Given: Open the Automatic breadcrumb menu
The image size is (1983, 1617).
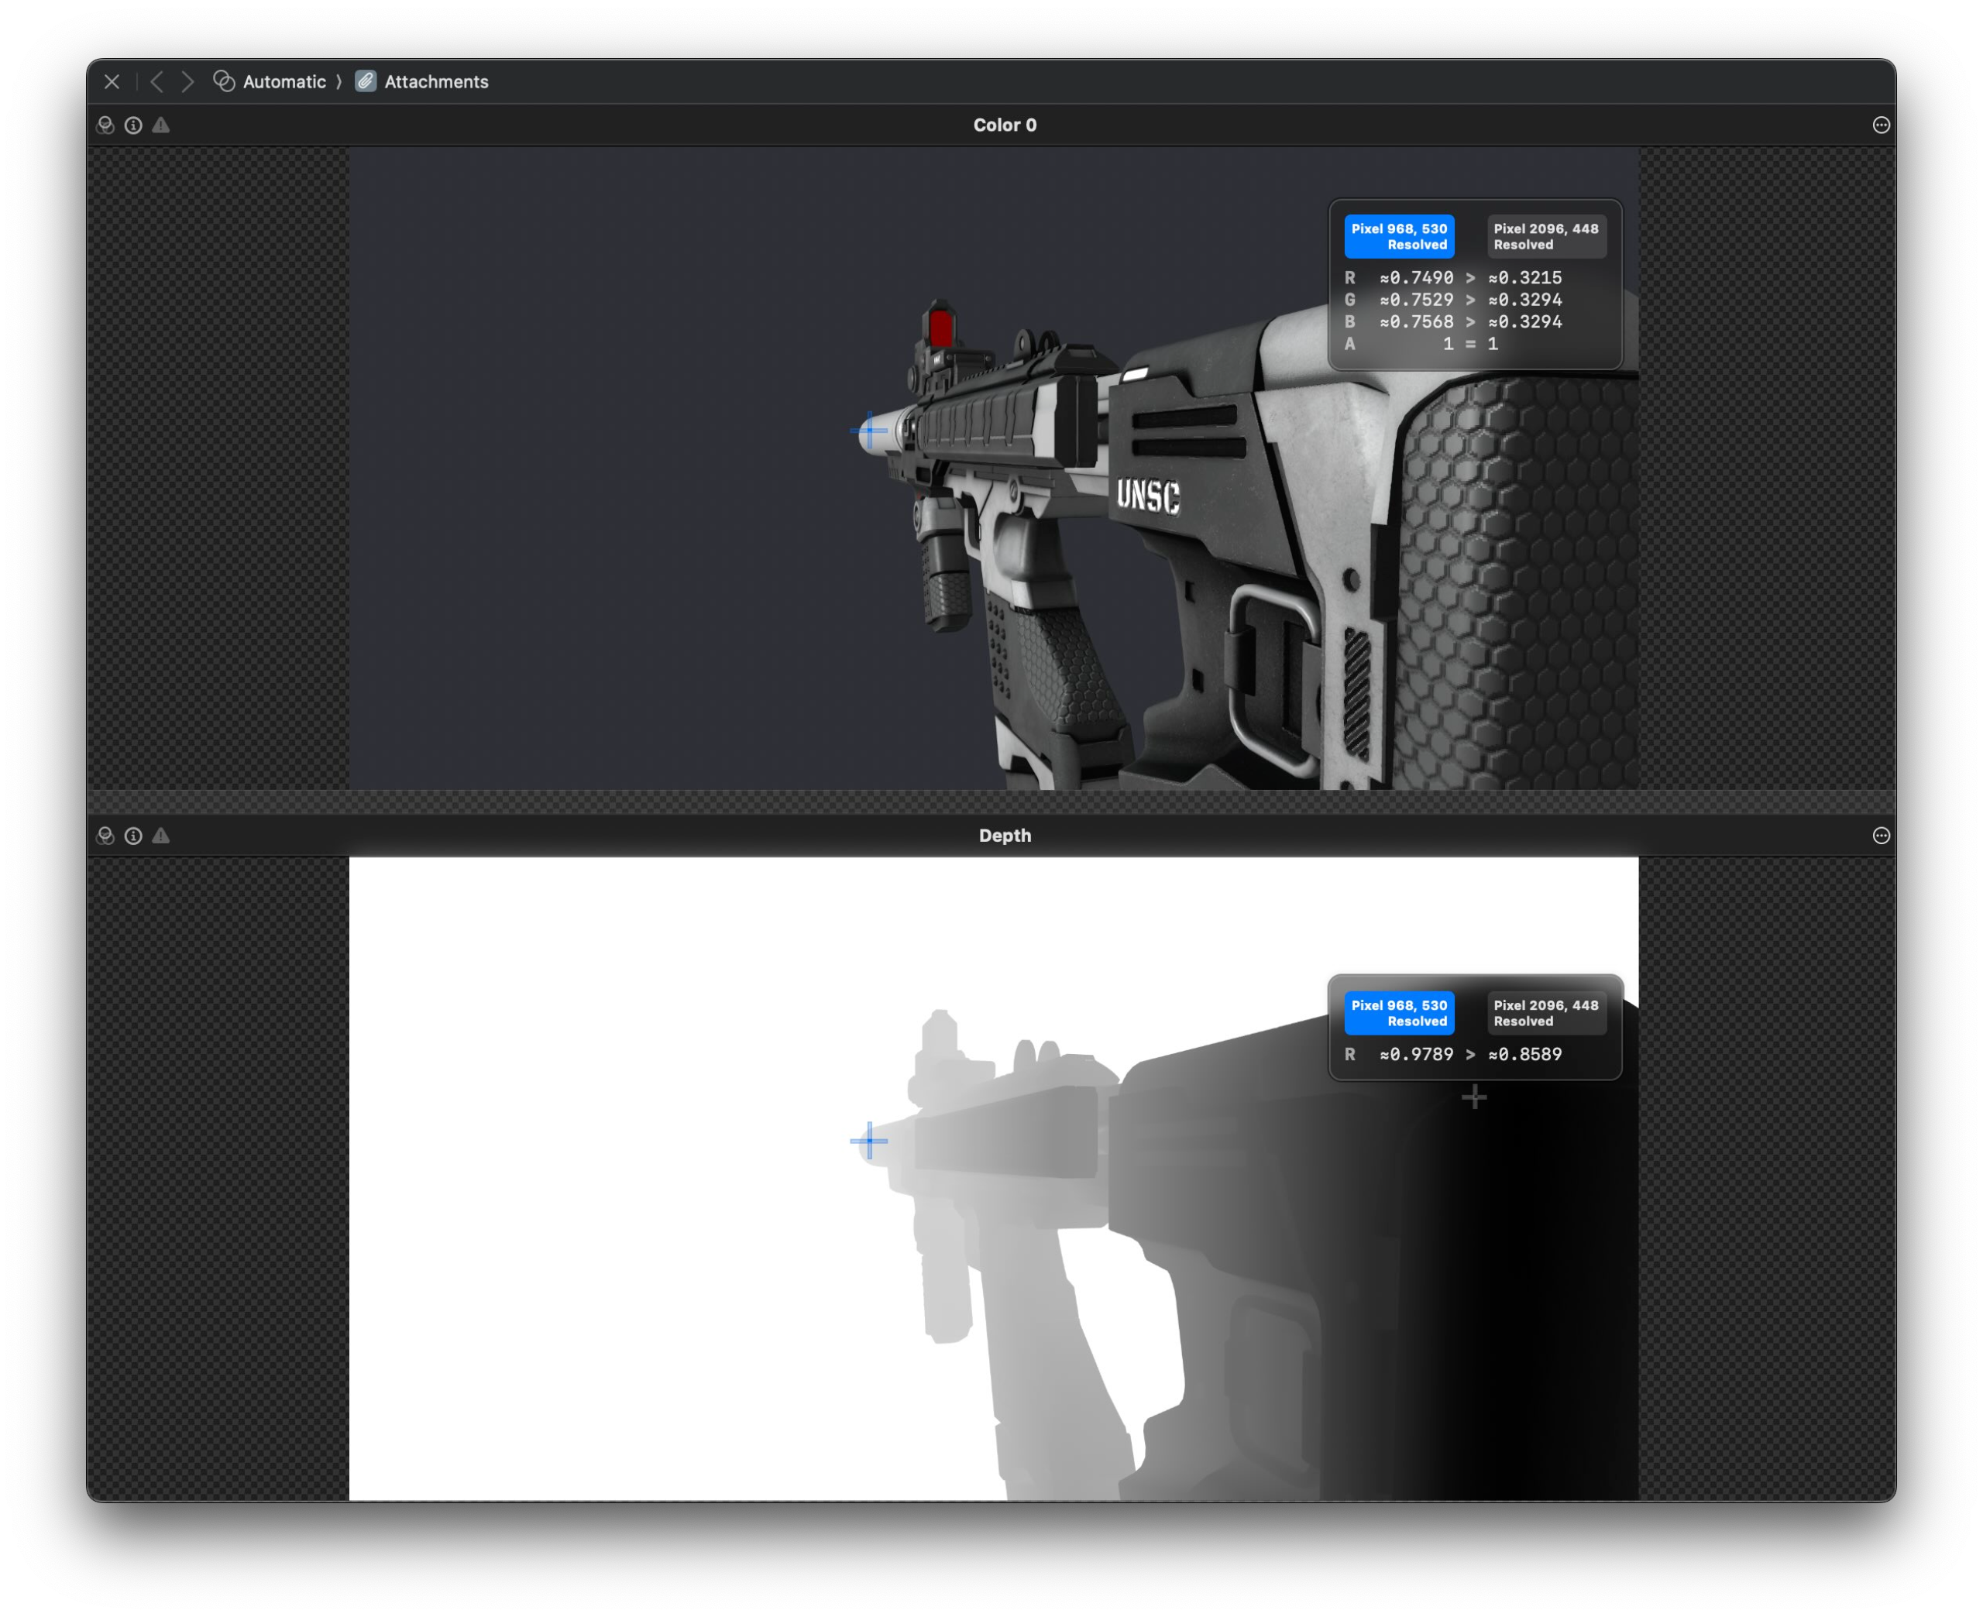Looking at the screenshot, I should [x=284, y=82].
